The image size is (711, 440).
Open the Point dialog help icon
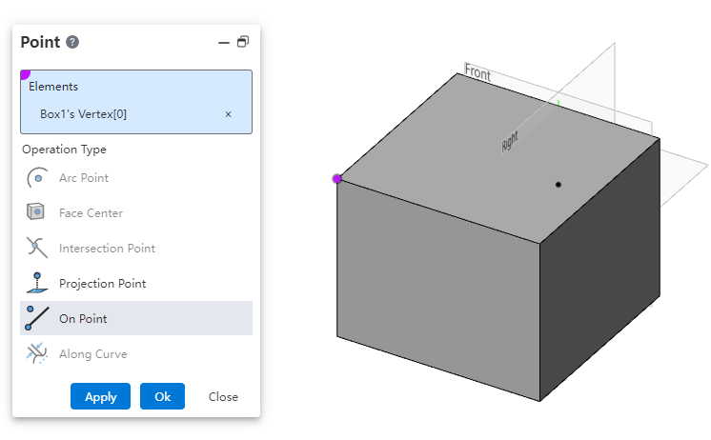[x=72, y=42]
